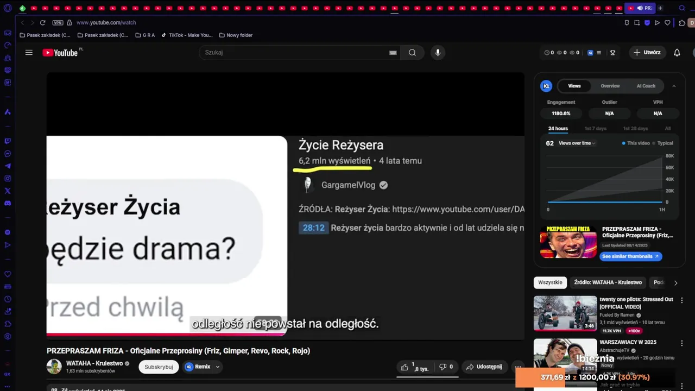Open YouTube notifications bell
695x391 pixels.
coord(677,53)
